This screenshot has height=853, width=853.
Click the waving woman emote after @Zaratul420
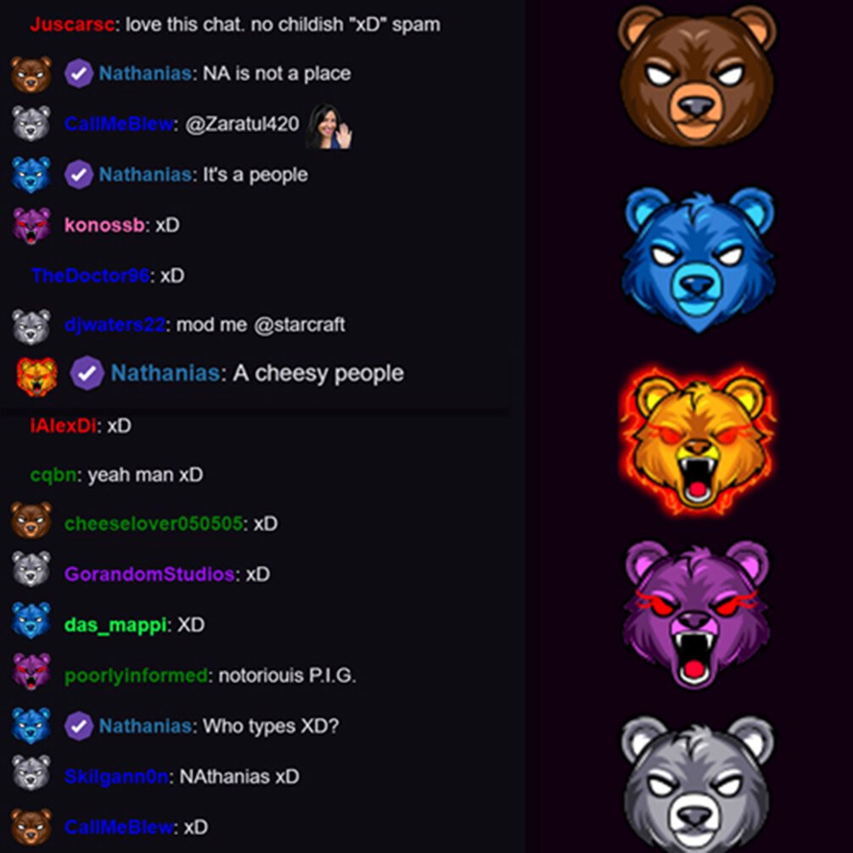(328, 126)
